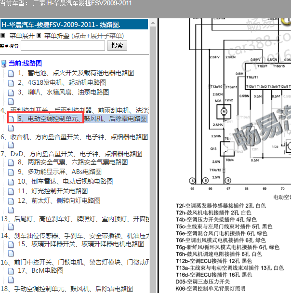Click the T6f-空调出风模式电机接插件 legend line
Viewport: 291px width, 293px height.
pos(221,240)
